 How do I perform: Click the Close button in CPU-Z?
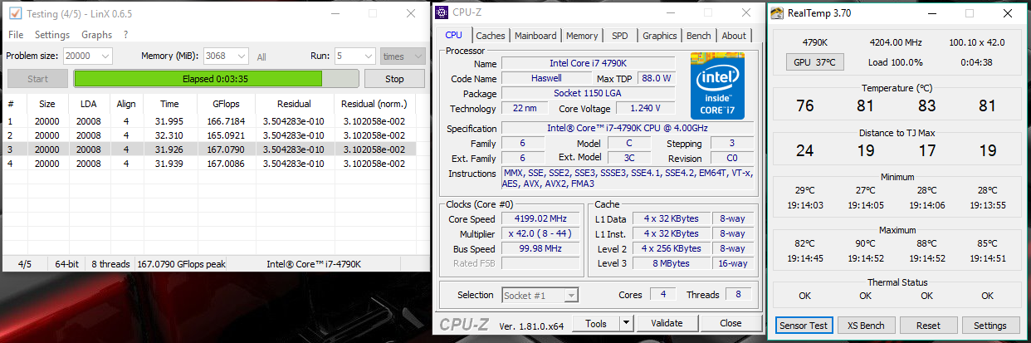[730, 323]
